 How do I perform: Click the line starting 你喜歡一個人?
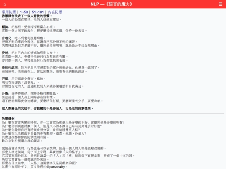coord(35,57)
